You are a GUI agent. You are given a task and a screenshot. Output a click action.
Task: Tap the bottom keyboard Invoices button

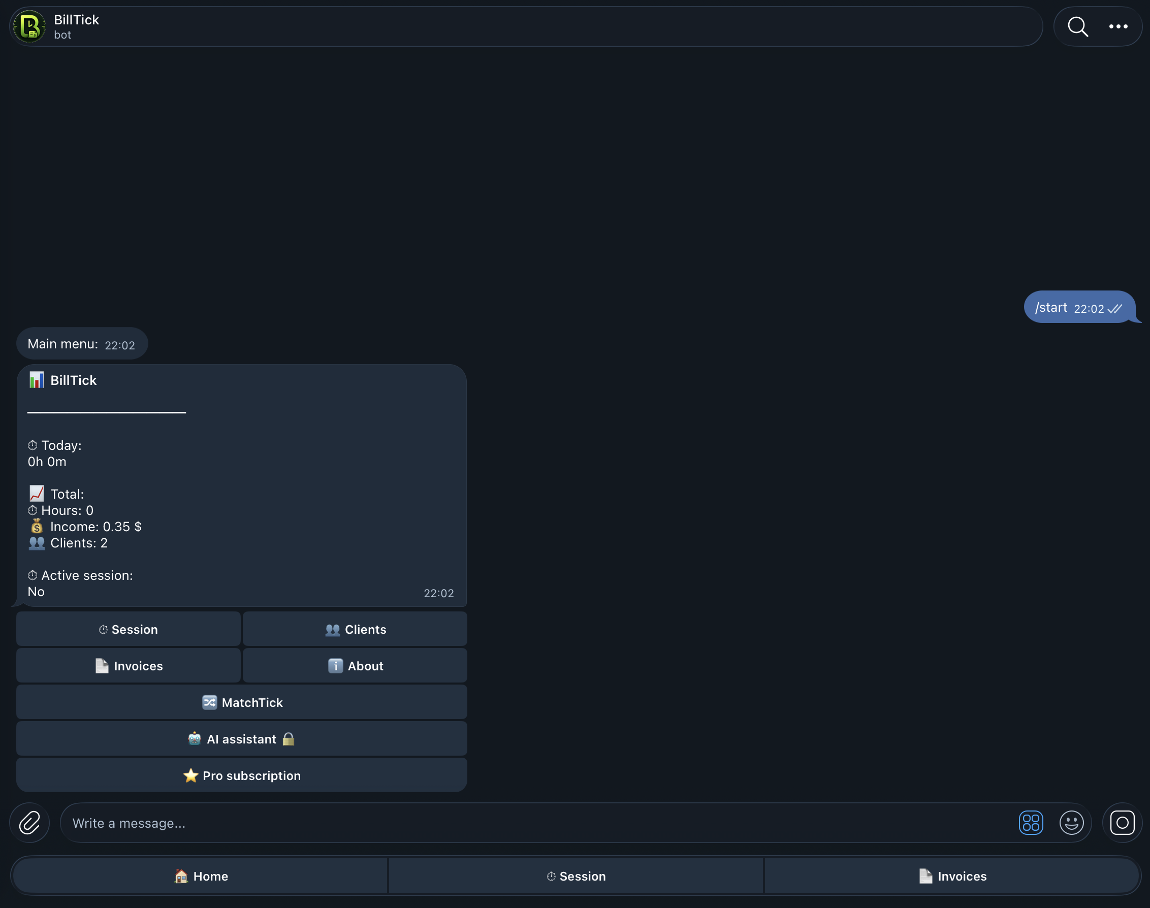pyautogui.click(x=952, y=876)
